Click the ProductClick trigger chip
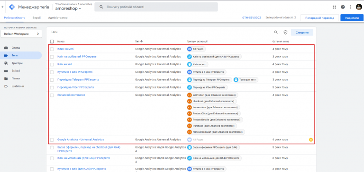 214,113
